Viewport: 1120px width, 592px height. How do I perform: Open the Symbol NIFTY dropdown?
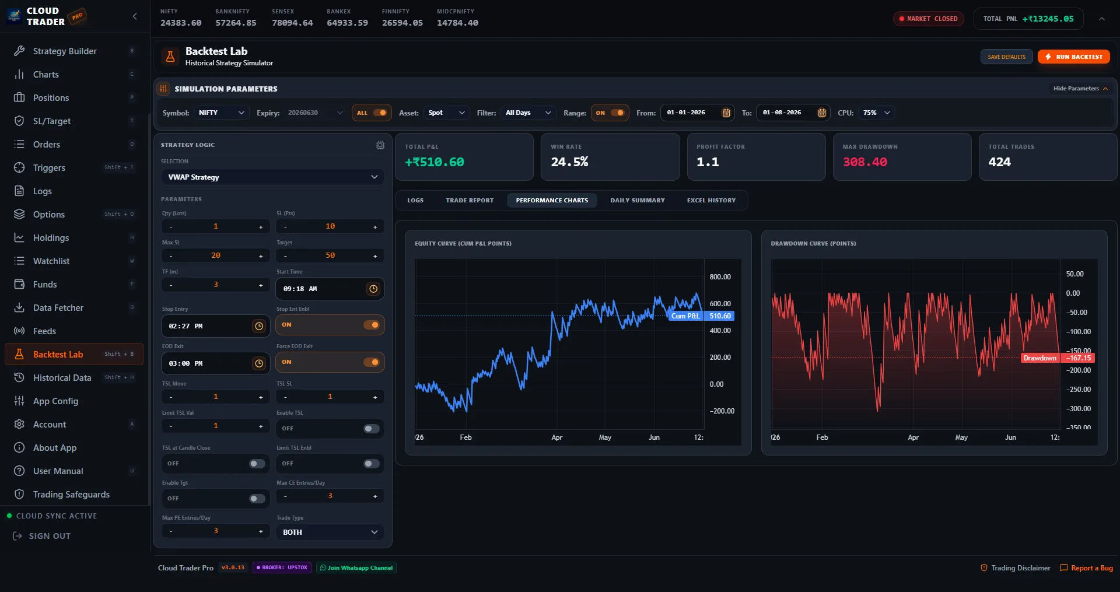click(x=221, y=113)
